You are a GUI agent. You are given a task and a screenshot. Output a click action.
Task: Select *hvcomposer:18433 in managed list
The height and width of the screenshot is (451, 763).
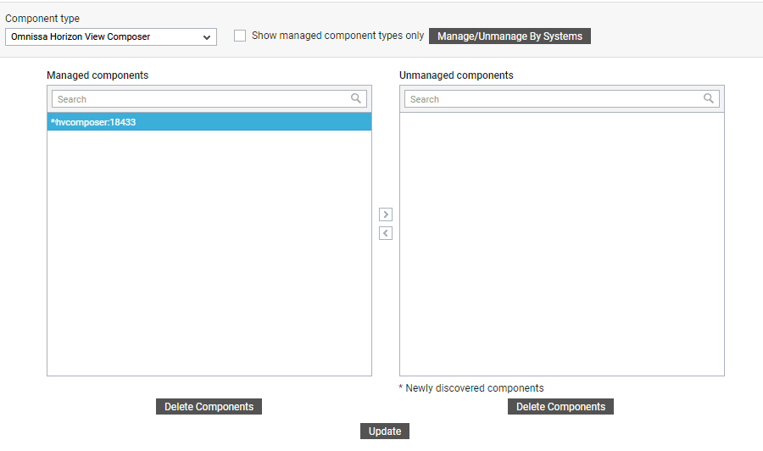[x=209, y=121]
